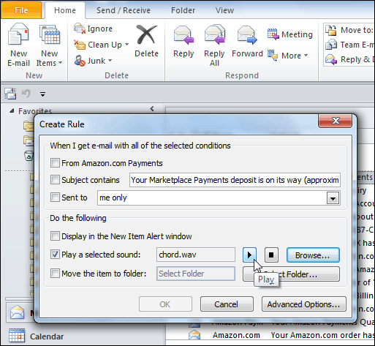Open the Folder ribbon tab
Image resolution: width=375 pixels, height=346 pixels.
[x=183, y=10]
